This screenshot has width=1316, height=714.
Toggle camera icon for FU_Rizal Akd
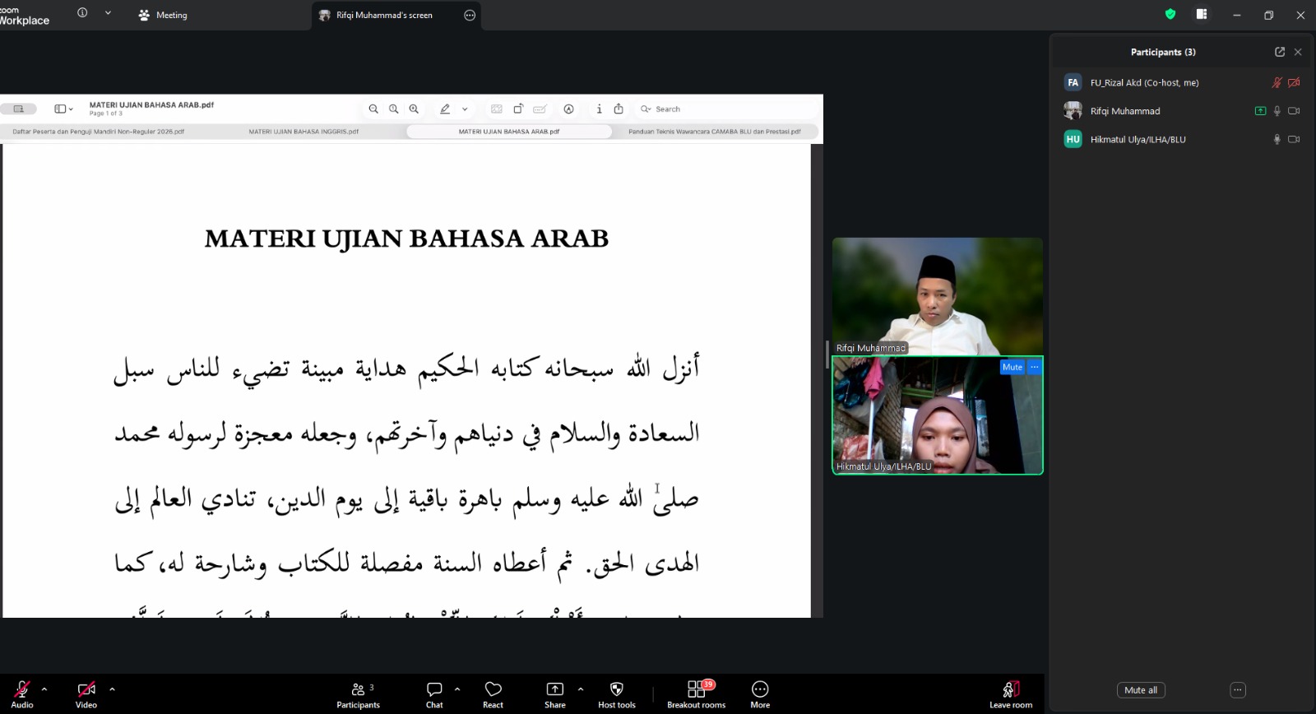1294,82
